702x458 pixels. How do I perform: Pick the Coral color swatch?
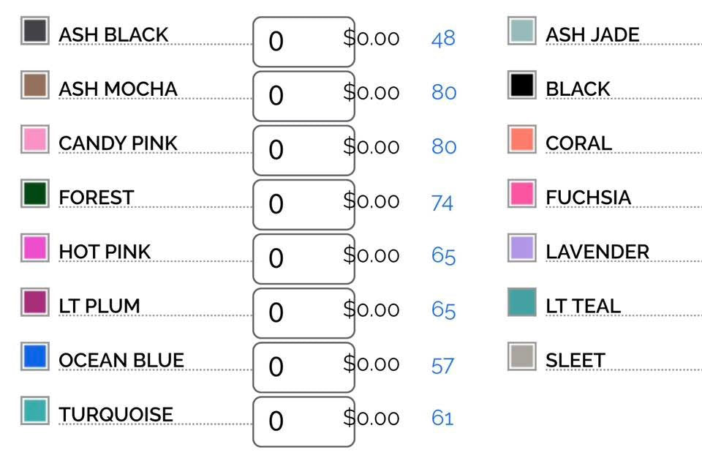click(x=521, y=140)
